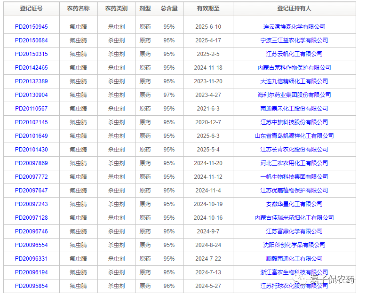Open holder 宁波三江益农化学有限公司 link
The image size is (366, 295).
294,40
